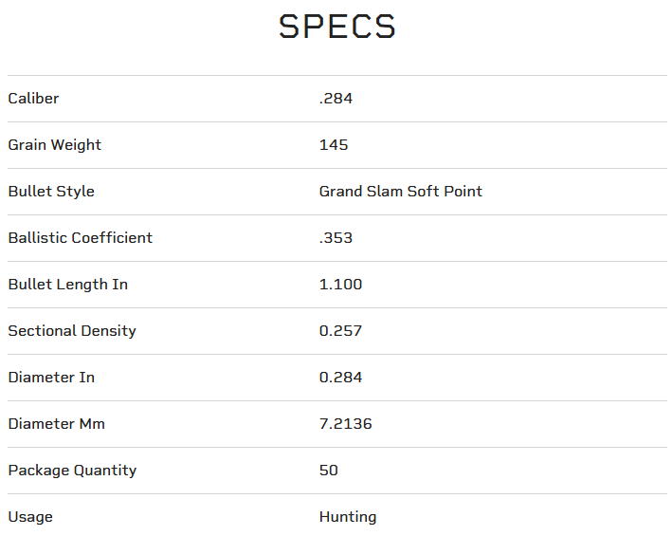Click the Grain Weight label
Image resolution: width=672 pixels, height=536 pixels.
(54, 145)
